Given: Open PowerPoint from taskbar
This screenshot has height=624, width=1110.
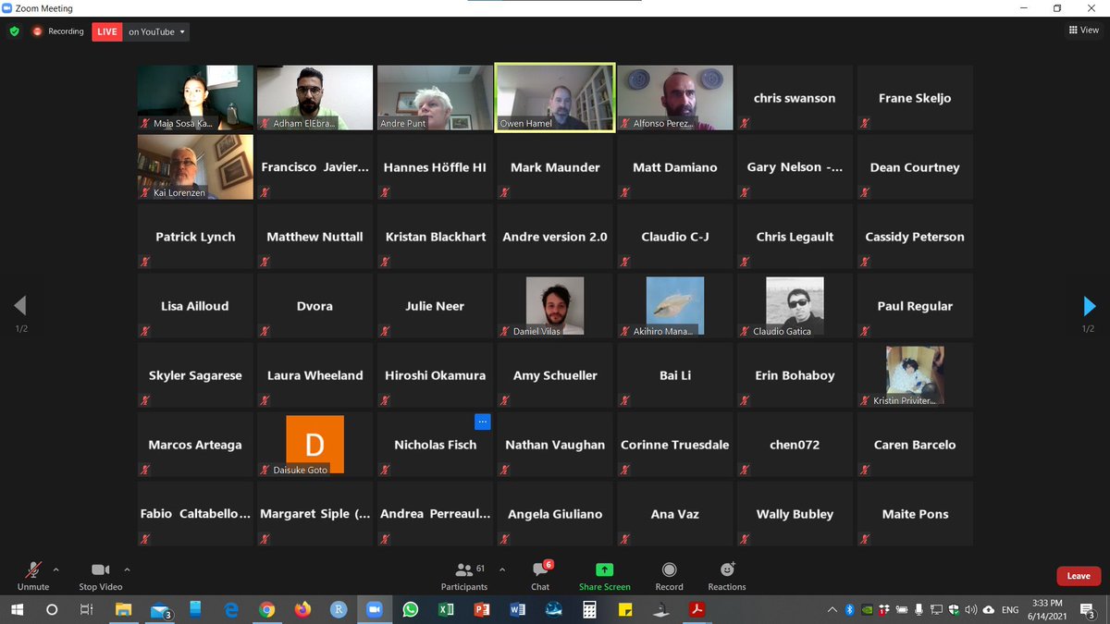Looking at the screenshot, I should (x=481, y=610).
